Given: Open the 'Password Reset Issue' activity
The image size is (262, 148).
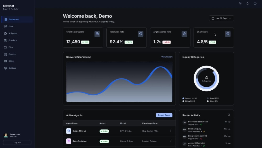Looking at the screenshot, I should 206,123.
